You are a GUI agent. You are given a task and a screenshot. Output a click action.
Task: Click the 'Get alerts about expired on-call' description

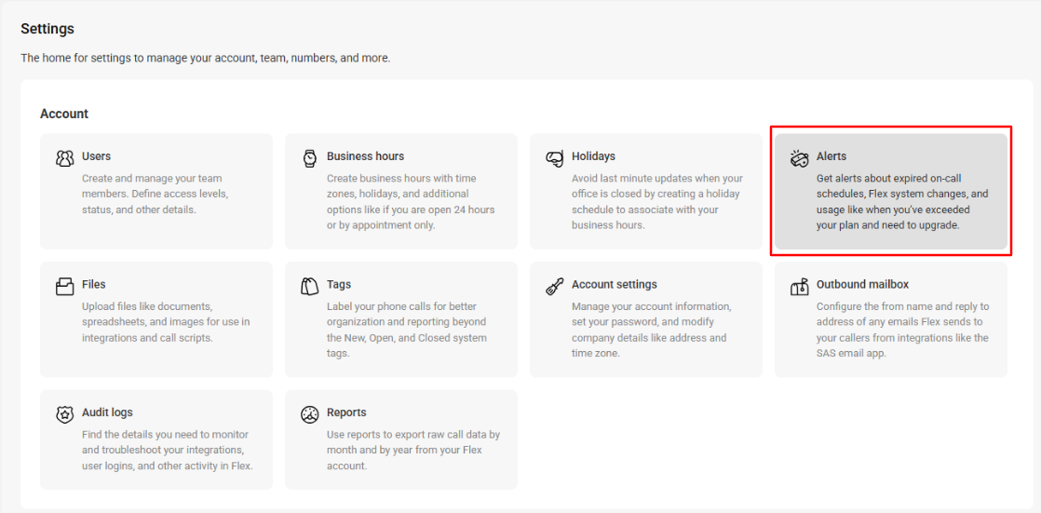[902, 202]
